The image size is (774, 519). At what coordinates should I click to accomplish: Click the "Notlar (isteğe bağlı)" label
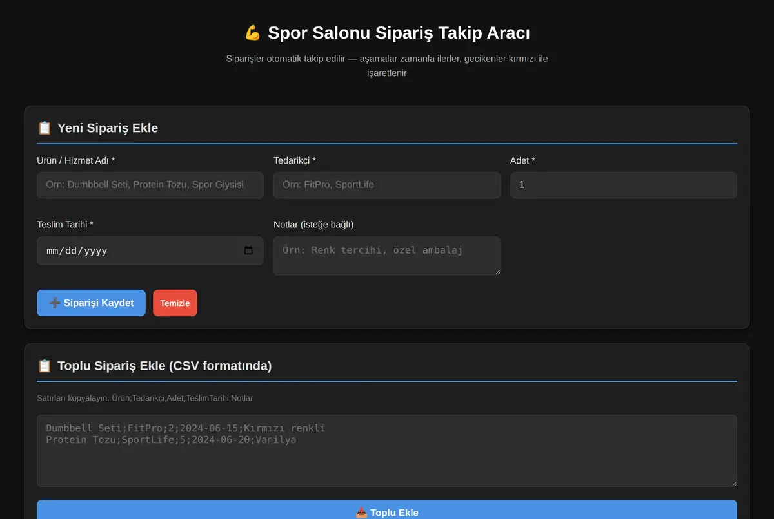pyautogui.click(x=313, y=224)
